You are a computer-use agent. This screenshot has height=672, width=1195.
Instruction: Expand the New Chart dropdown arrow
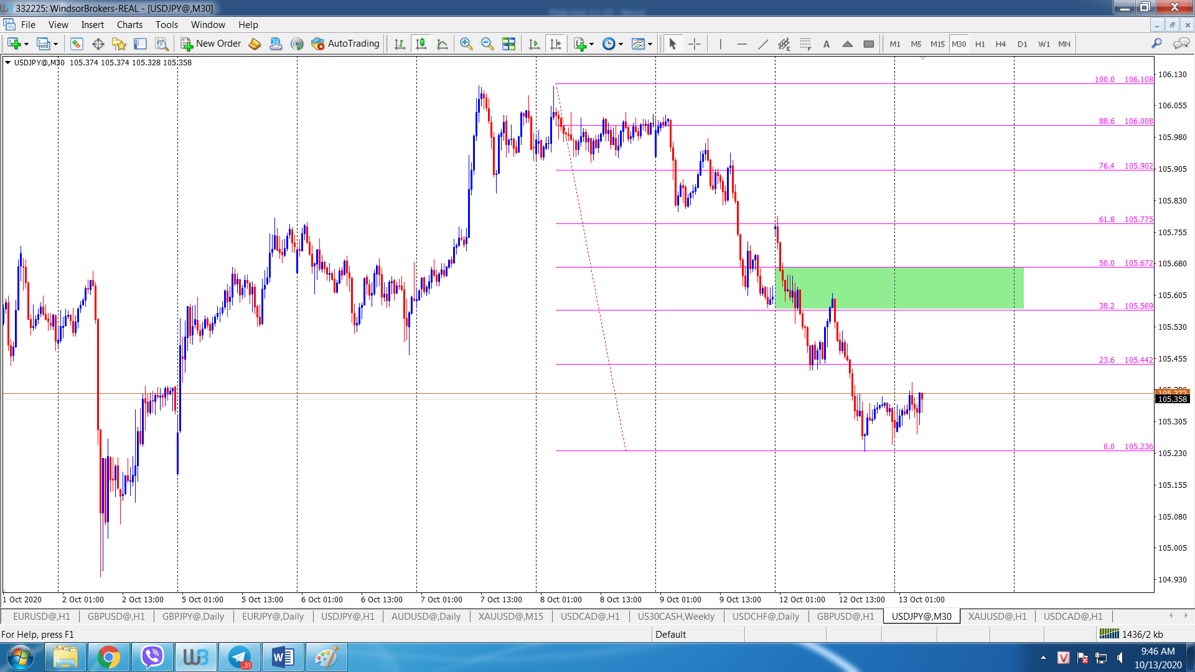click(26, 44)
